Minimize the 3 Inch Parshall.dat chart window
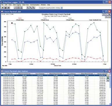The height and width of the screenshot is (106, 112). pos(104,12)
